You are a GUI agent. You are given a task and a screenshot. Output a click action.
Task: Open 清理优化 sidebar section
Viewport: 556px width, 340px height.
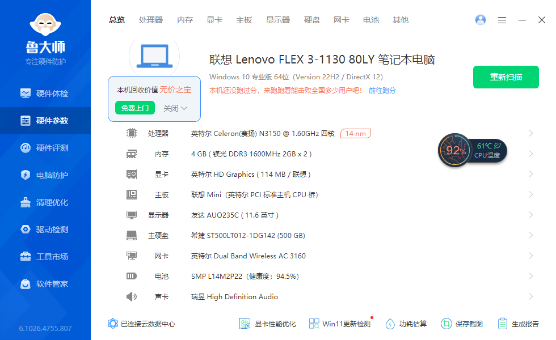[x=45, y=202]
